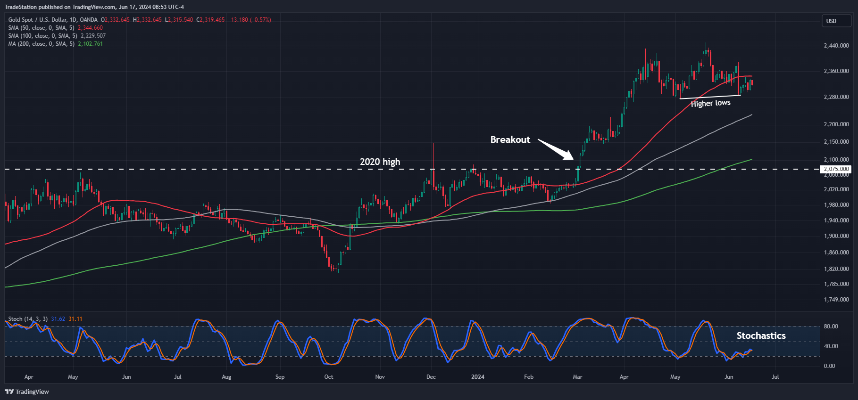Image resolution: width=858 pixels, height=400 pixels.
Task: Click the Nov label on time axis
Action: click(380, 377)
